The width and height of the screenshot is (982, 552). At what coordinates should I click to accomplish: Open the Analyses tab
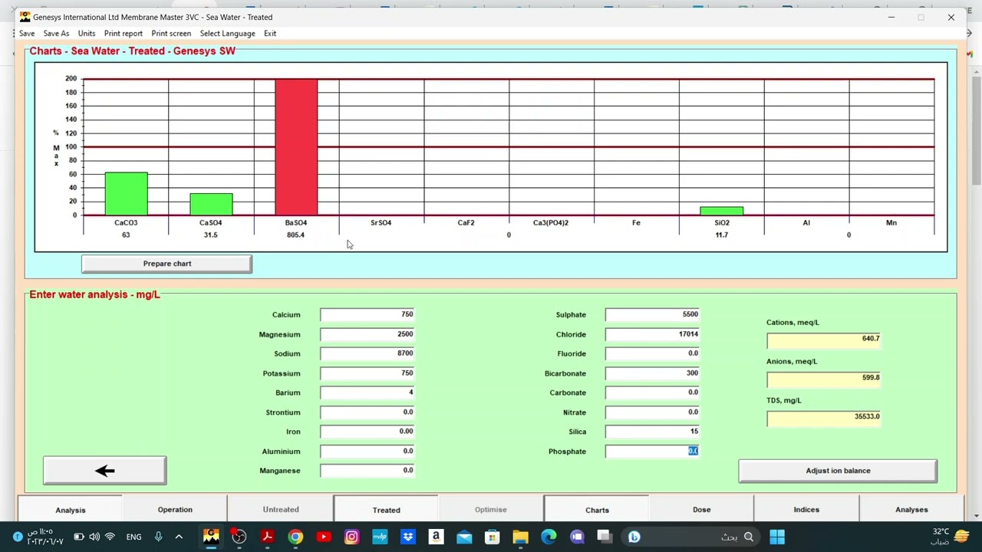pyautogui.click(x=911, y=510)
